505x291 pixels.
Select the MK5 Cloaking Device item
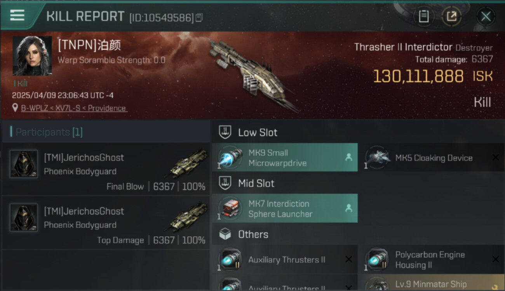(432, 158)
